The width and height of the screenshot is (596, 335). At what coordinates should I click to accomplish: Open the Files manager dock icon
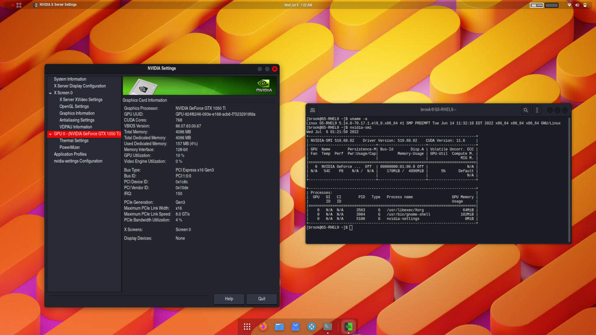click(x=279, y=327)
